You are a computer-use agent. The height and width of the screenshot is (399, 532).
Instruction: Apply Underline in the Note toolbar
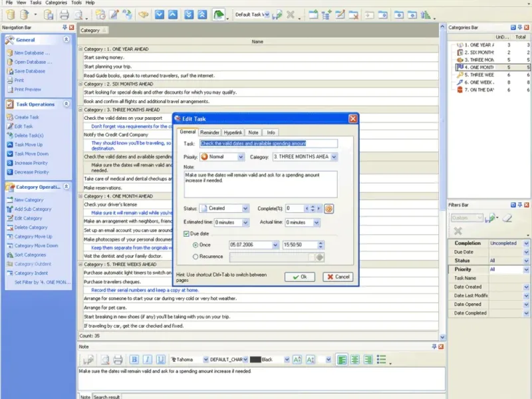click(160, 359)
